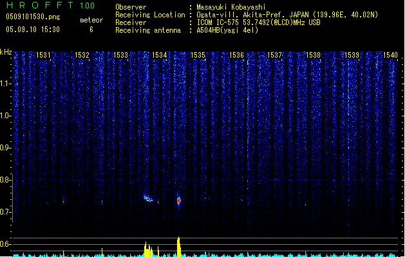
Task: Click the tallest yellow power spike
Action: [x=178, y=247]
